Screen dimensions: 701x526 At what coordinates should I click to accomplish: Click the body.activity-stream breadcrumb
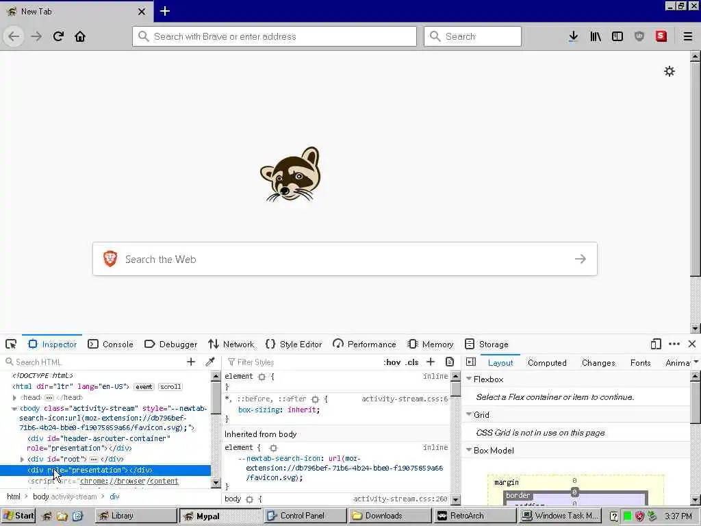tap(65, 497)
